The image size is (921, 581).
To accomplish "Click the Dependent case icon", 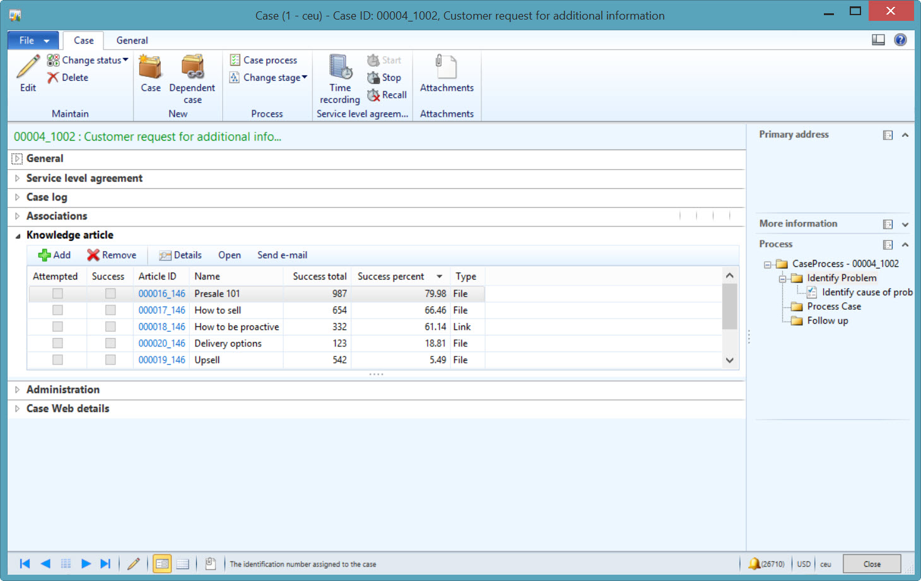I will 192,67.
